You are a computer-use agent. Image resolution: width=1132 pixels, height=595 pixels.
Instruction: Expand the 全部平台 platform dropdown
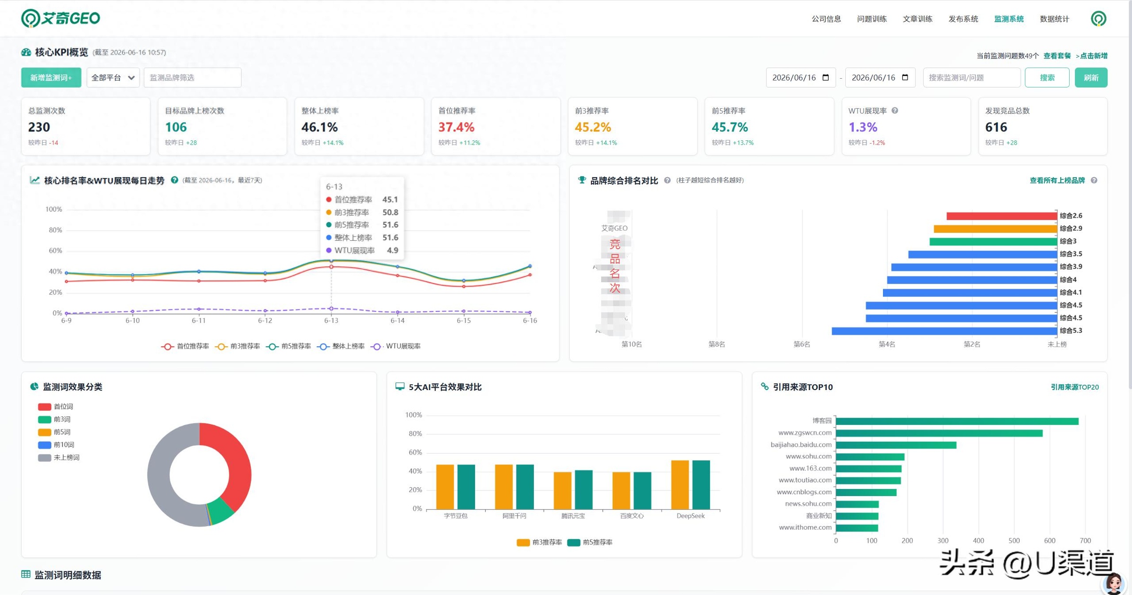pyautogui.click(x=113, y=78)
